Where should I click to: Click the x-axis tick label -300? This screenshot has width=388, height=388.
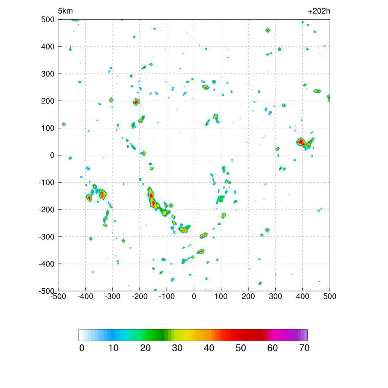[112, 296]
